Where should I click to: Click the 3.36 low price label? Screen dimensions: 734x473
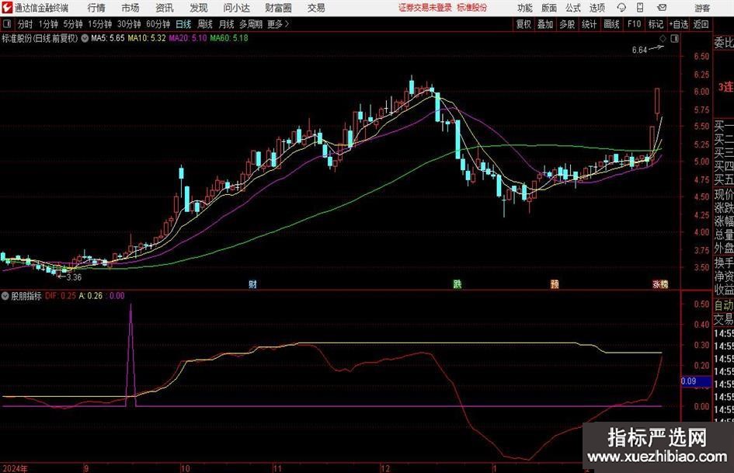(x=74, y=277)
